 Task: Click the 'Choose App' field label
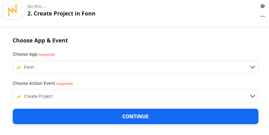(25, 54)
